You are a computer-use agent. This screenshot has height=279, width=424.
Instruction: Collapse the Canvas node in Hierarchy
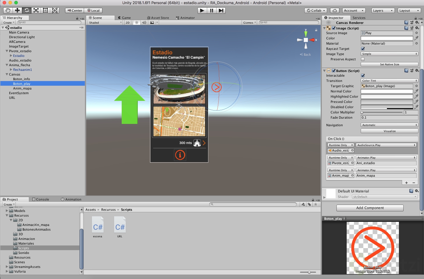tap(7, 74)
